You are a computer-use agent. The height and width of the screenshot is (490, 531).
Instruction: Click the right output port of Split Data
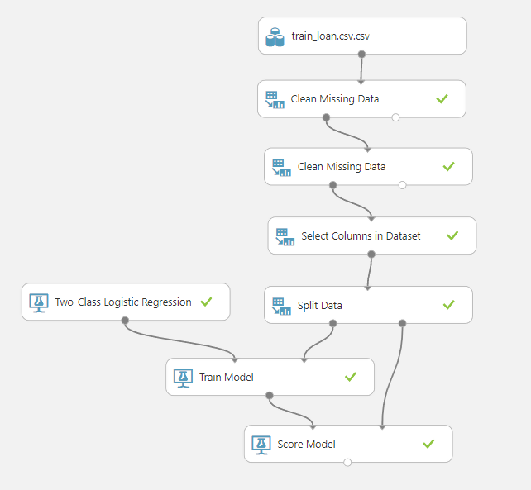point(401,323)
